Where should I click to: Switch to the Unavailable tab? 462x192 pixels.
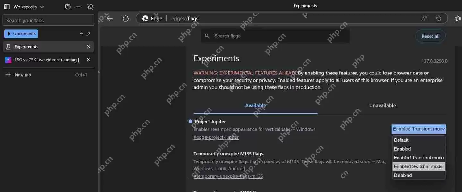[x=382, y=105]
